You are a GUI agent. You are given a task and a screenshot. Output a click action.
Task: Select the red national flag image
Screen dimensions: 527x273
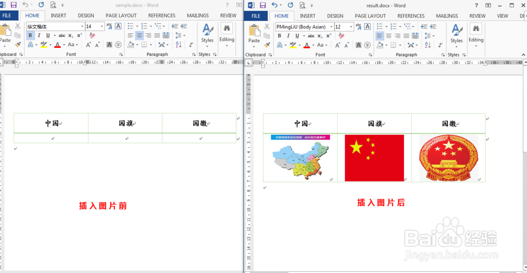tap(374, 158)
